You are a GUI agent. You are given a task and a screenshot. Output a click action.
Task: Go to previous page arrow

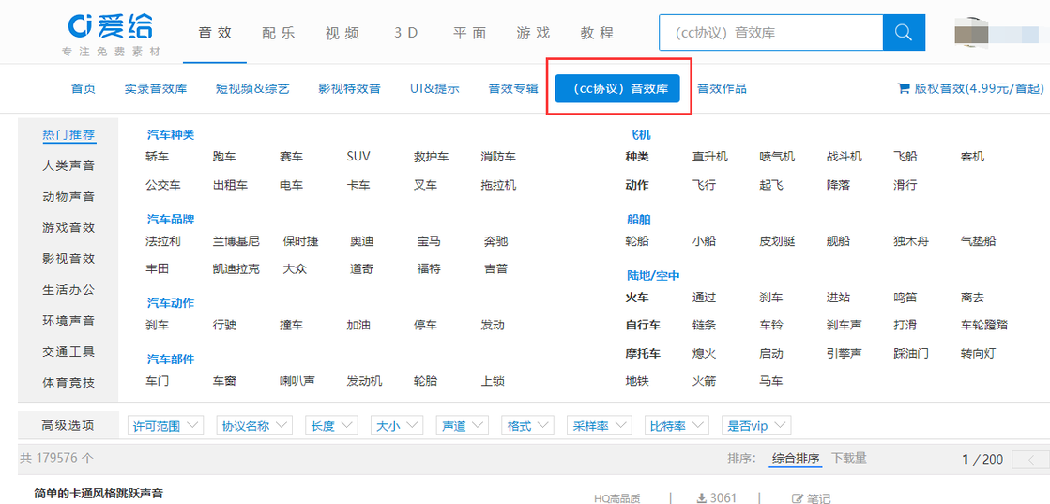point(1030,459)
